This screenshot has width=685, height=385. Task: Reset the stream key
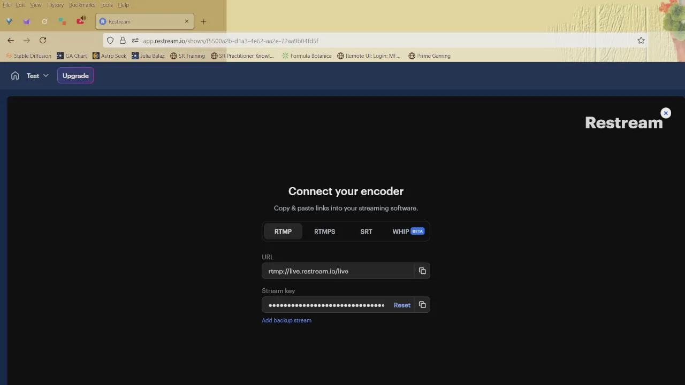coord(402,305)
